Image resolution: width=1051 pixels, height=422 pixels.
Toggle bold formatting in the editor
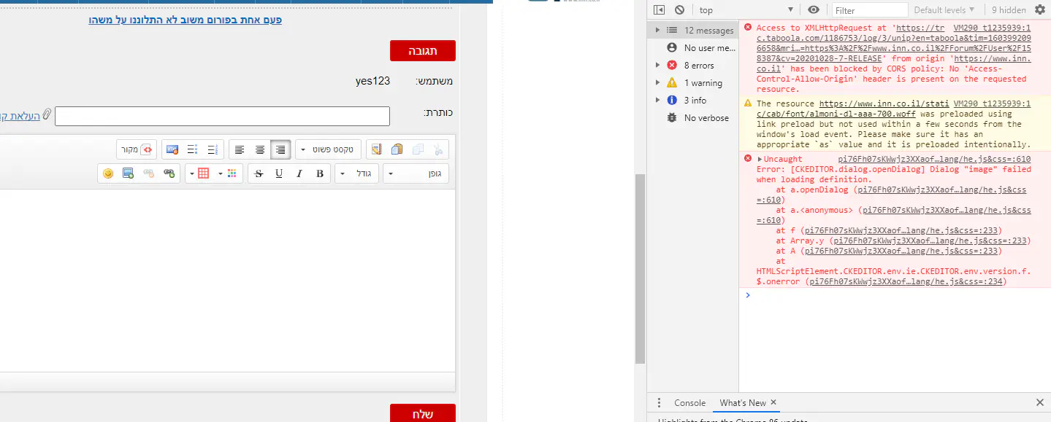point(319,173)
